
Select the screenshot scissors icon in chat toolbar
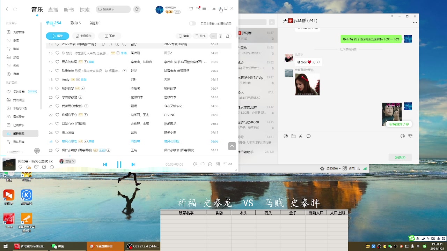click(301, 136)
